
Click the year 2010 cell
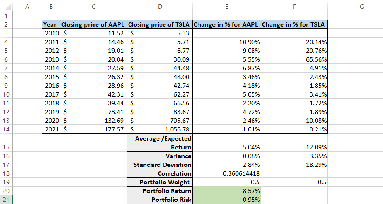pyautogui.click(x=51, y=33)
